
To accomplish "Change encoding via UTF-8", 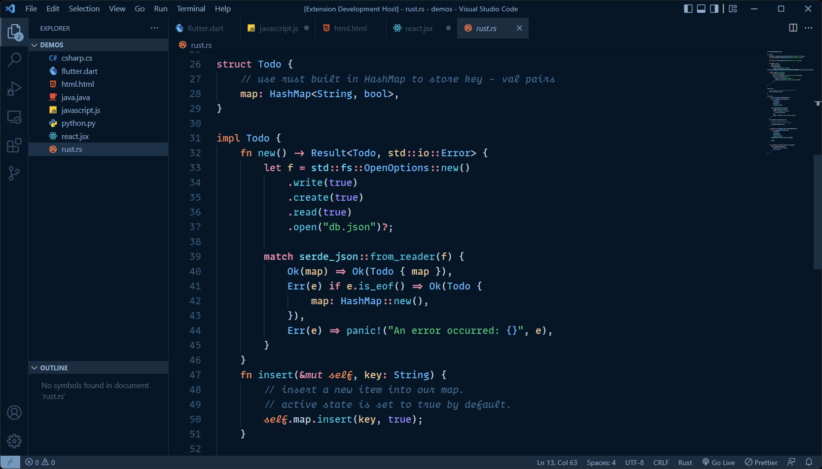I will pyautogui.click(x=634, y=462).
